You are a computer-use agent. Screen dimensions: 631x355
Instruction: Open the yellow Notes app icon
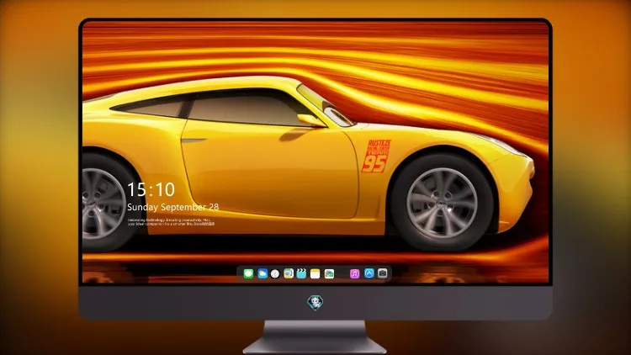point(315,273)
